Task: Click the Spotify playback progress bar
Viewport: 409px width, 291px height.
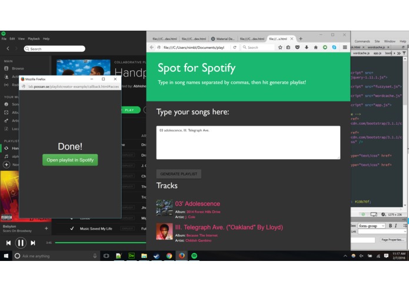Action: [101, 243]
